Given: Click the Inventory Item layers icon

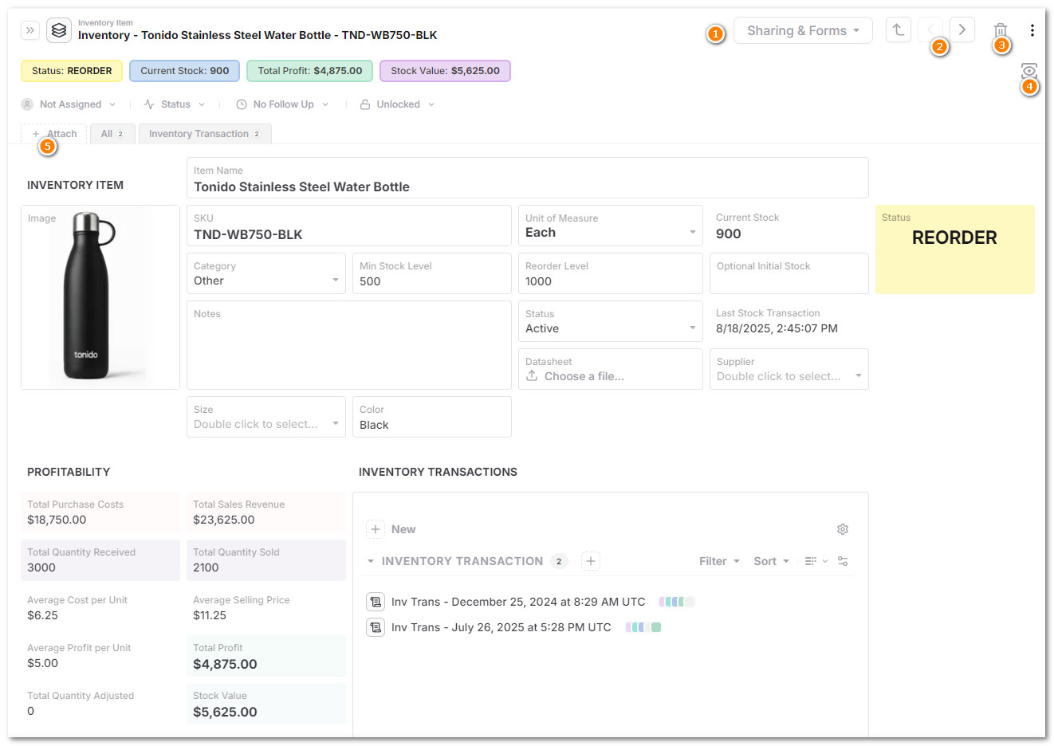Looking at the screenshot, I should [x=59, y=30].
